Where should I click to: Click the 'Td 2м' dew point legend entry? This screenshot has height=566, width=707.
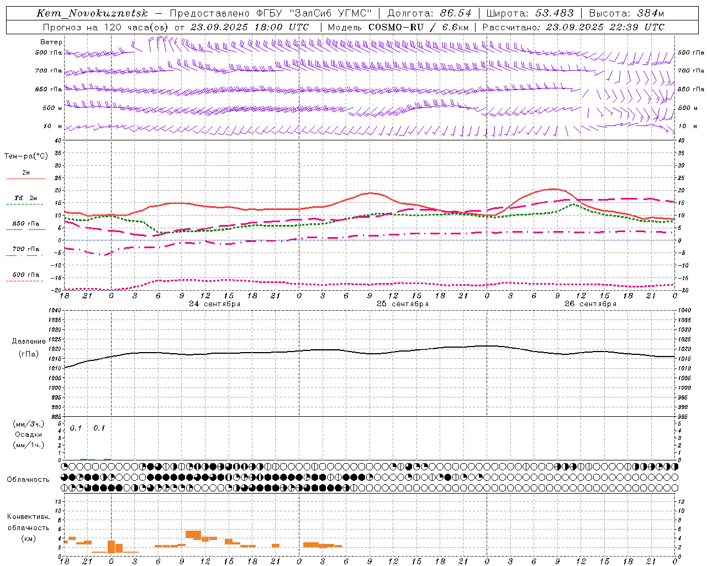tap(25, 198)
